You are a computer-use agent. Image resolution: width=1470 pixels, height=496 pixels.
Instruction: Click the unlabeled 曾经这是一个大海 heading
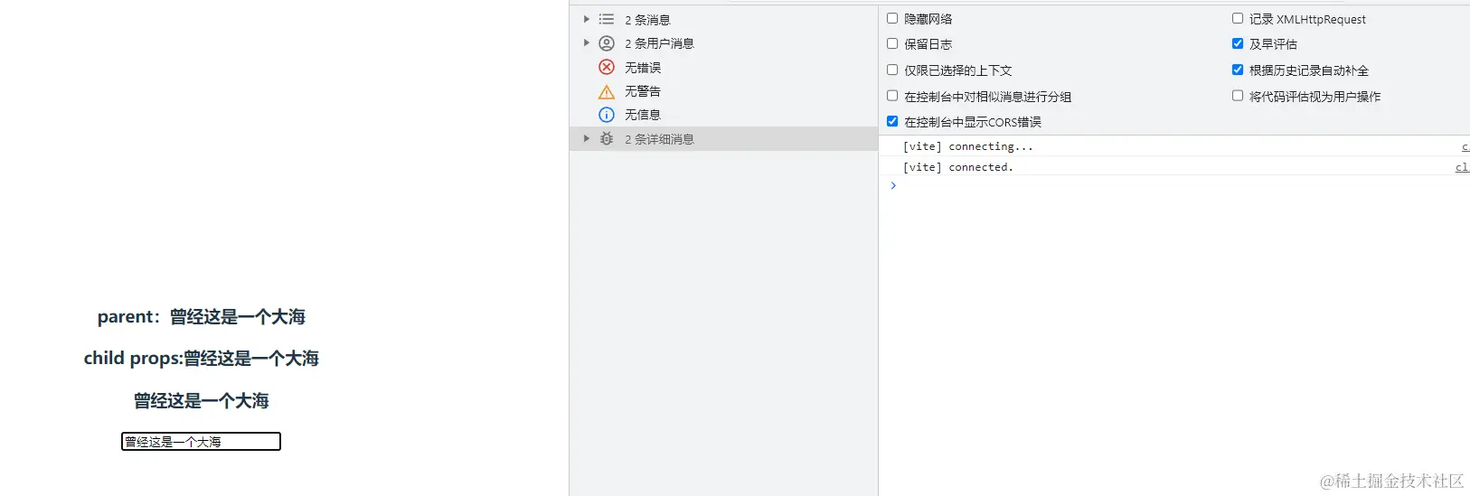201,401
